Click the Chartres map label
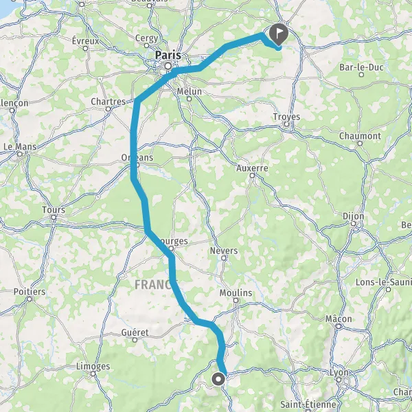This screenshot has width=412, height=412. [108, 102]
